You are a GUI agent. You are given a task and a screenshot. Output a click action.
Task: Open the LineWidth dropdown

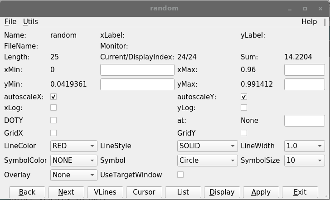[304, 146]
